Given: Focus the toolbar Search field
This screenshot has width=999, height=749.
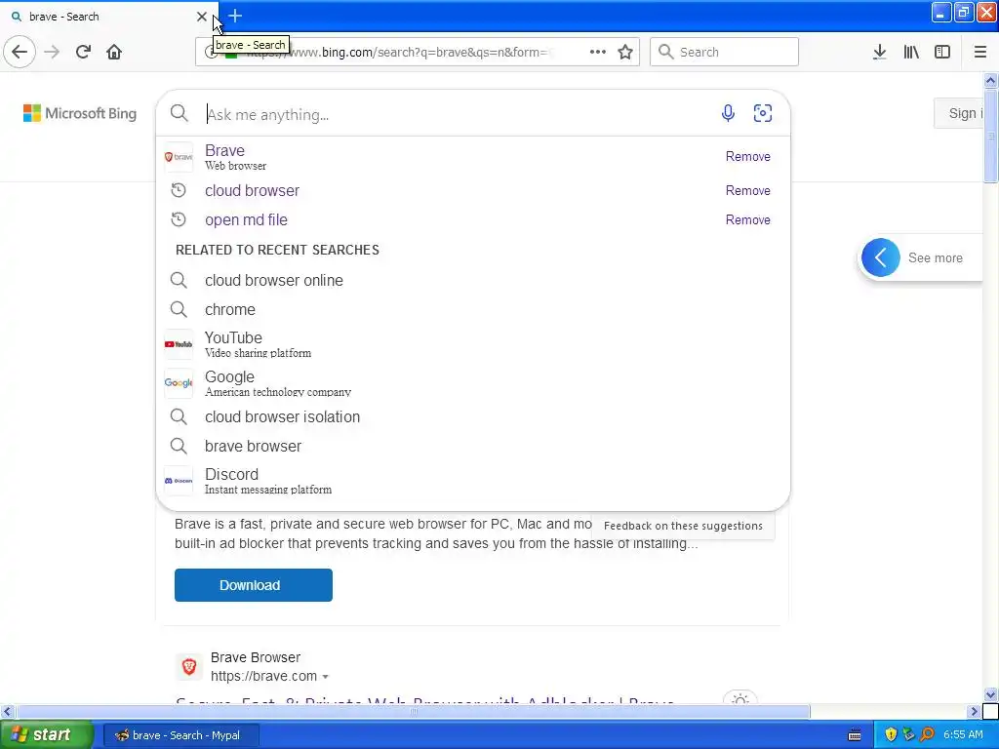Looking at the screenshot, I should pos(724,52).
